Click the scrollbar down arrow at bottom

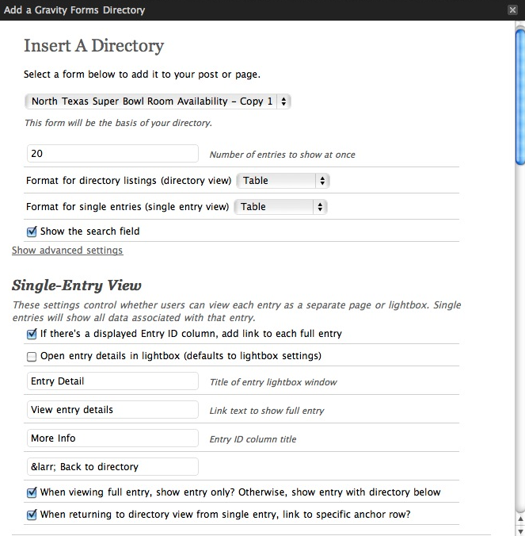519,529
